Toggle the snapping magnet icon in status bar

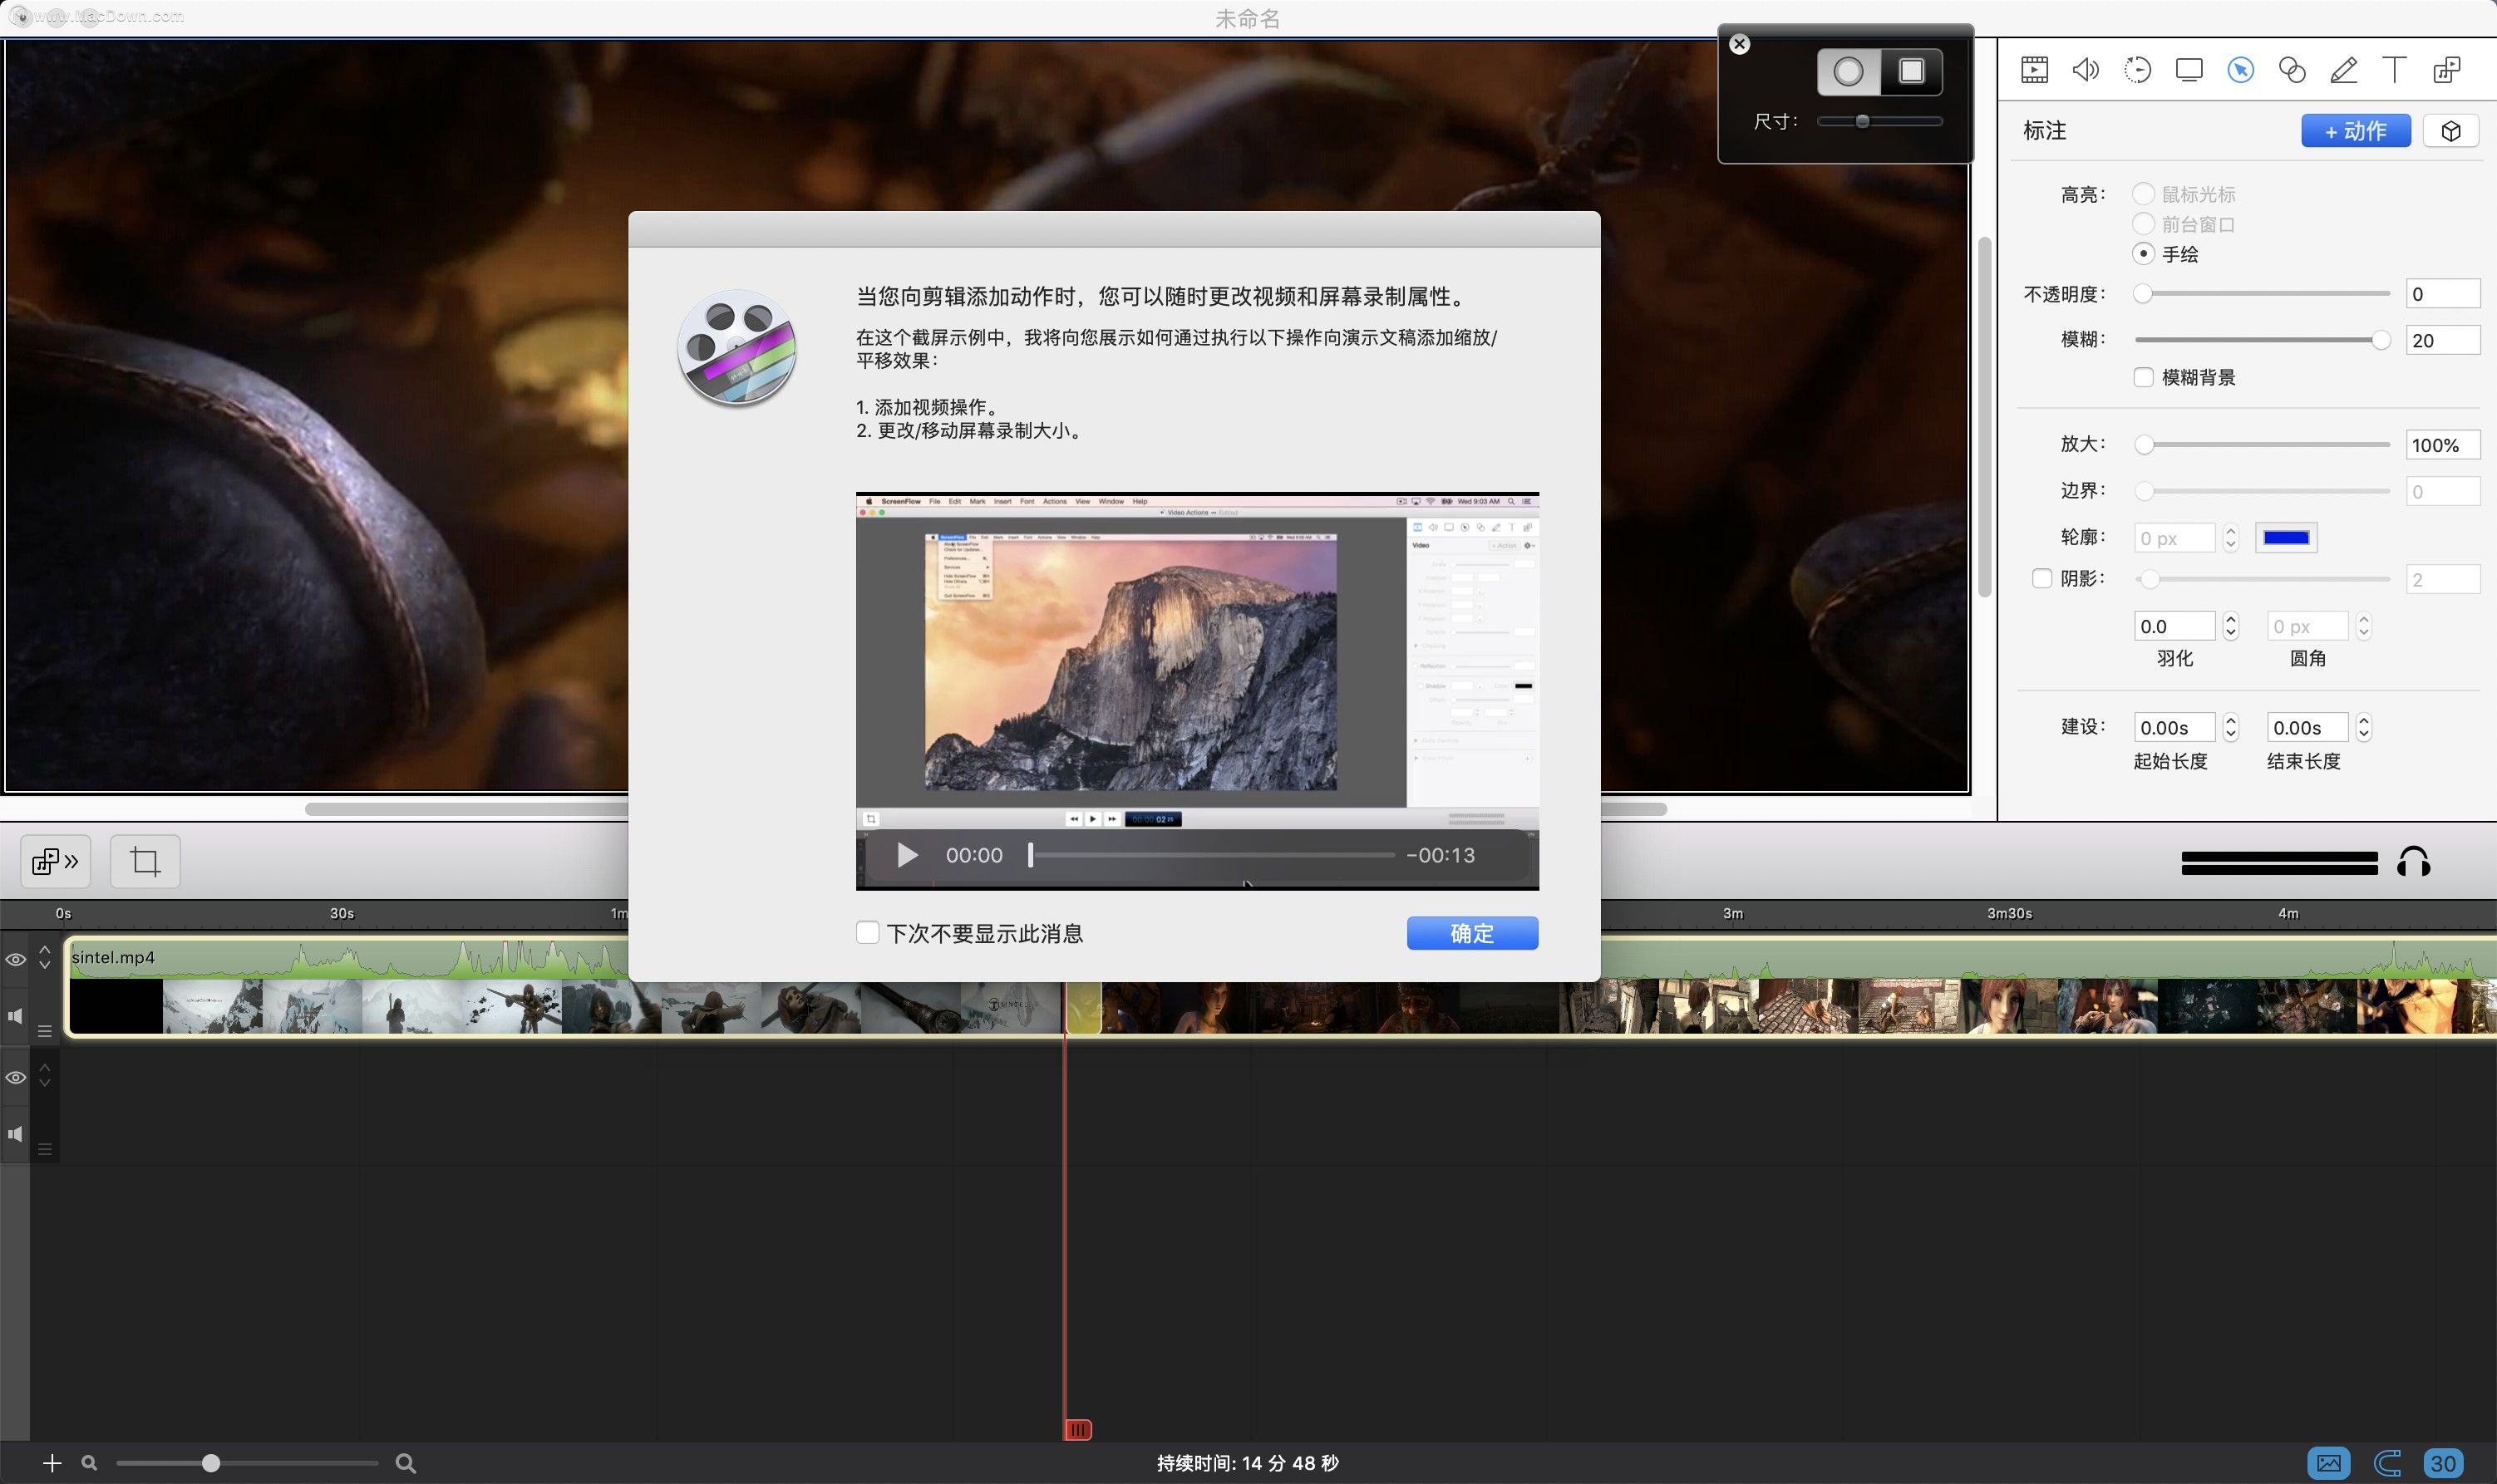[2387, 1463]
